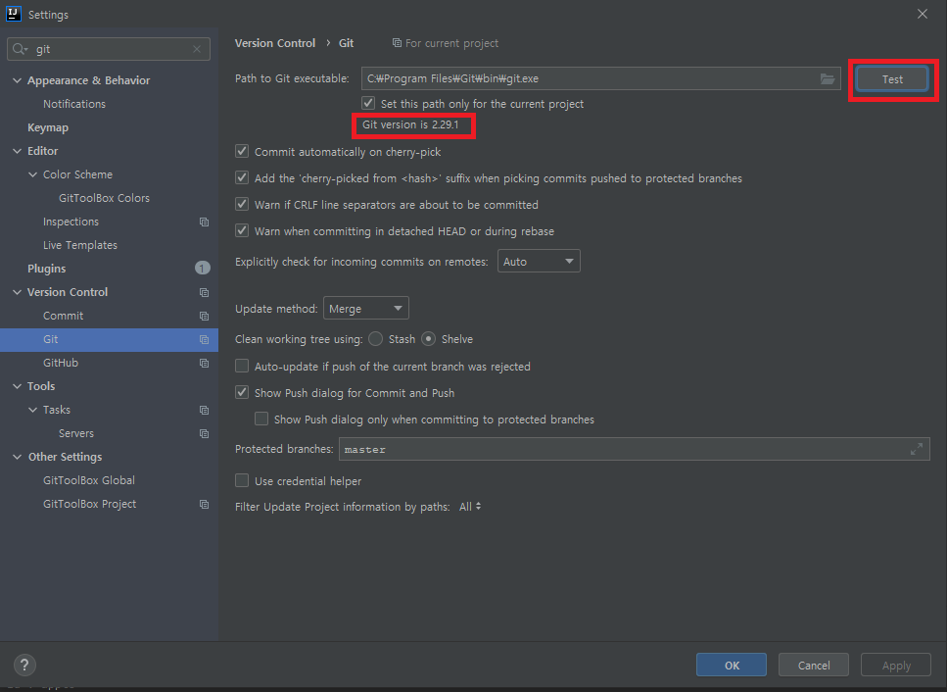
Task: Collapse the Color Scheme node
Action: tap(32, 174)
